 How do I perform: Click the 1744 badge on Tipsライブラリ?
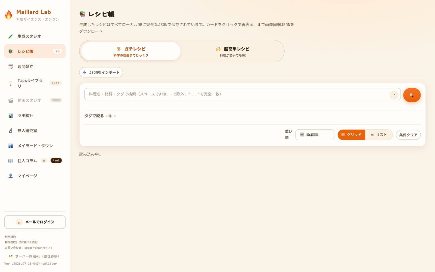55,83
